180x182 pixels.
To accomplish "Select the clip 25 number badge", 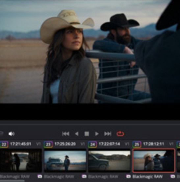I will pyautogui.click(x=137, y=145).
